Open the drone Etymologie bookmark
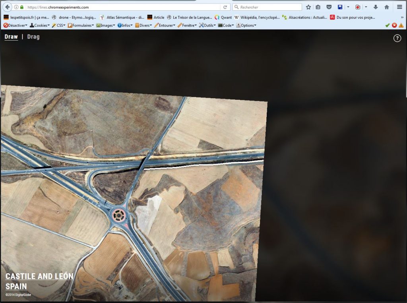Screen dimensions: 407x303 74,17
